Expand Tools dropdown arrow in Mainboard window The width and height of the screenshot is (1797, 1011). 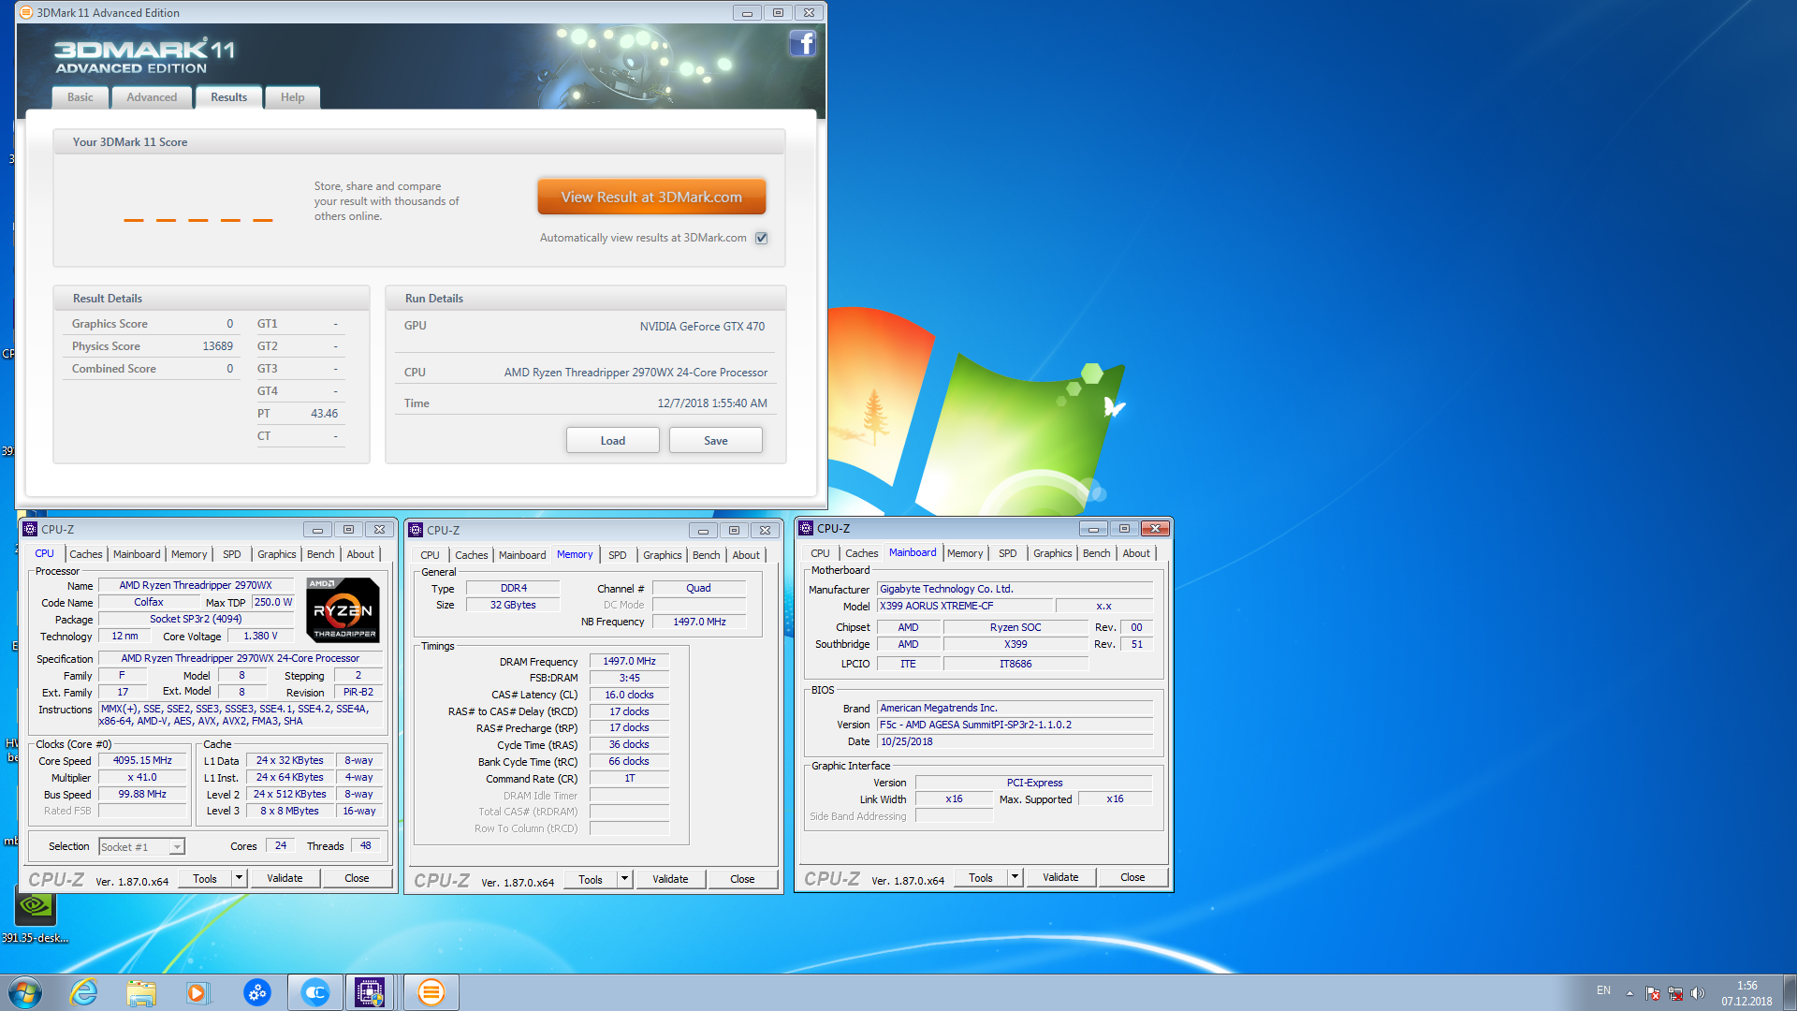[1015, 877]
